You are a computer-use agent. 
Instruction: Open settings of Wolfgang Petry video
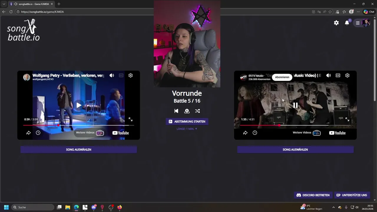point(130,75)
